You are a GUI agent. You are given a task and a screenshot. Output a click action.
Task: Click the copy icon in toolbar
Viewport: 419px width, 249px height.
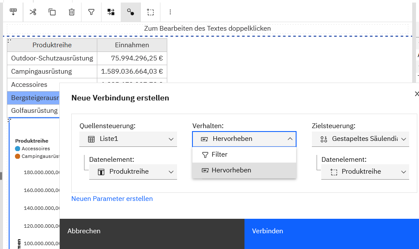click(x=52, y=12)
